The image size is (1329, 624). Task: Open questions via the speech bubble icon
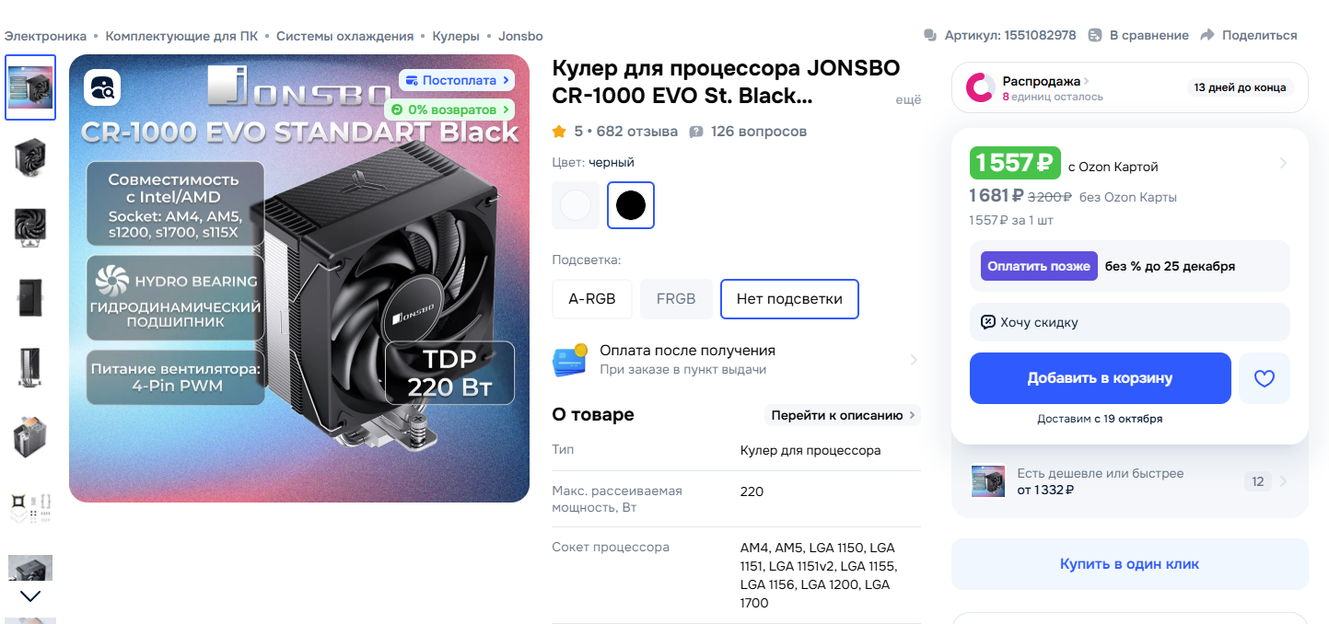[x=696, y=132]
